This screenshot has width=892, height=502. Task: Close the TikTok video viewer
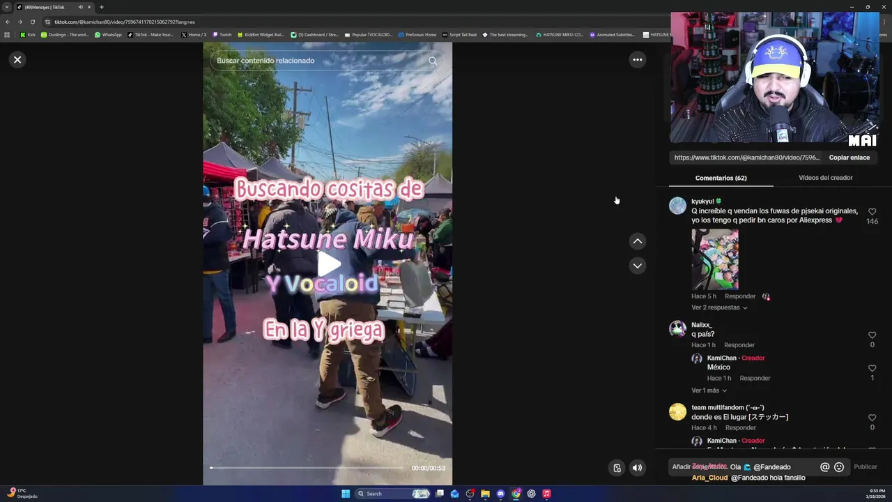tap(17, 59)
